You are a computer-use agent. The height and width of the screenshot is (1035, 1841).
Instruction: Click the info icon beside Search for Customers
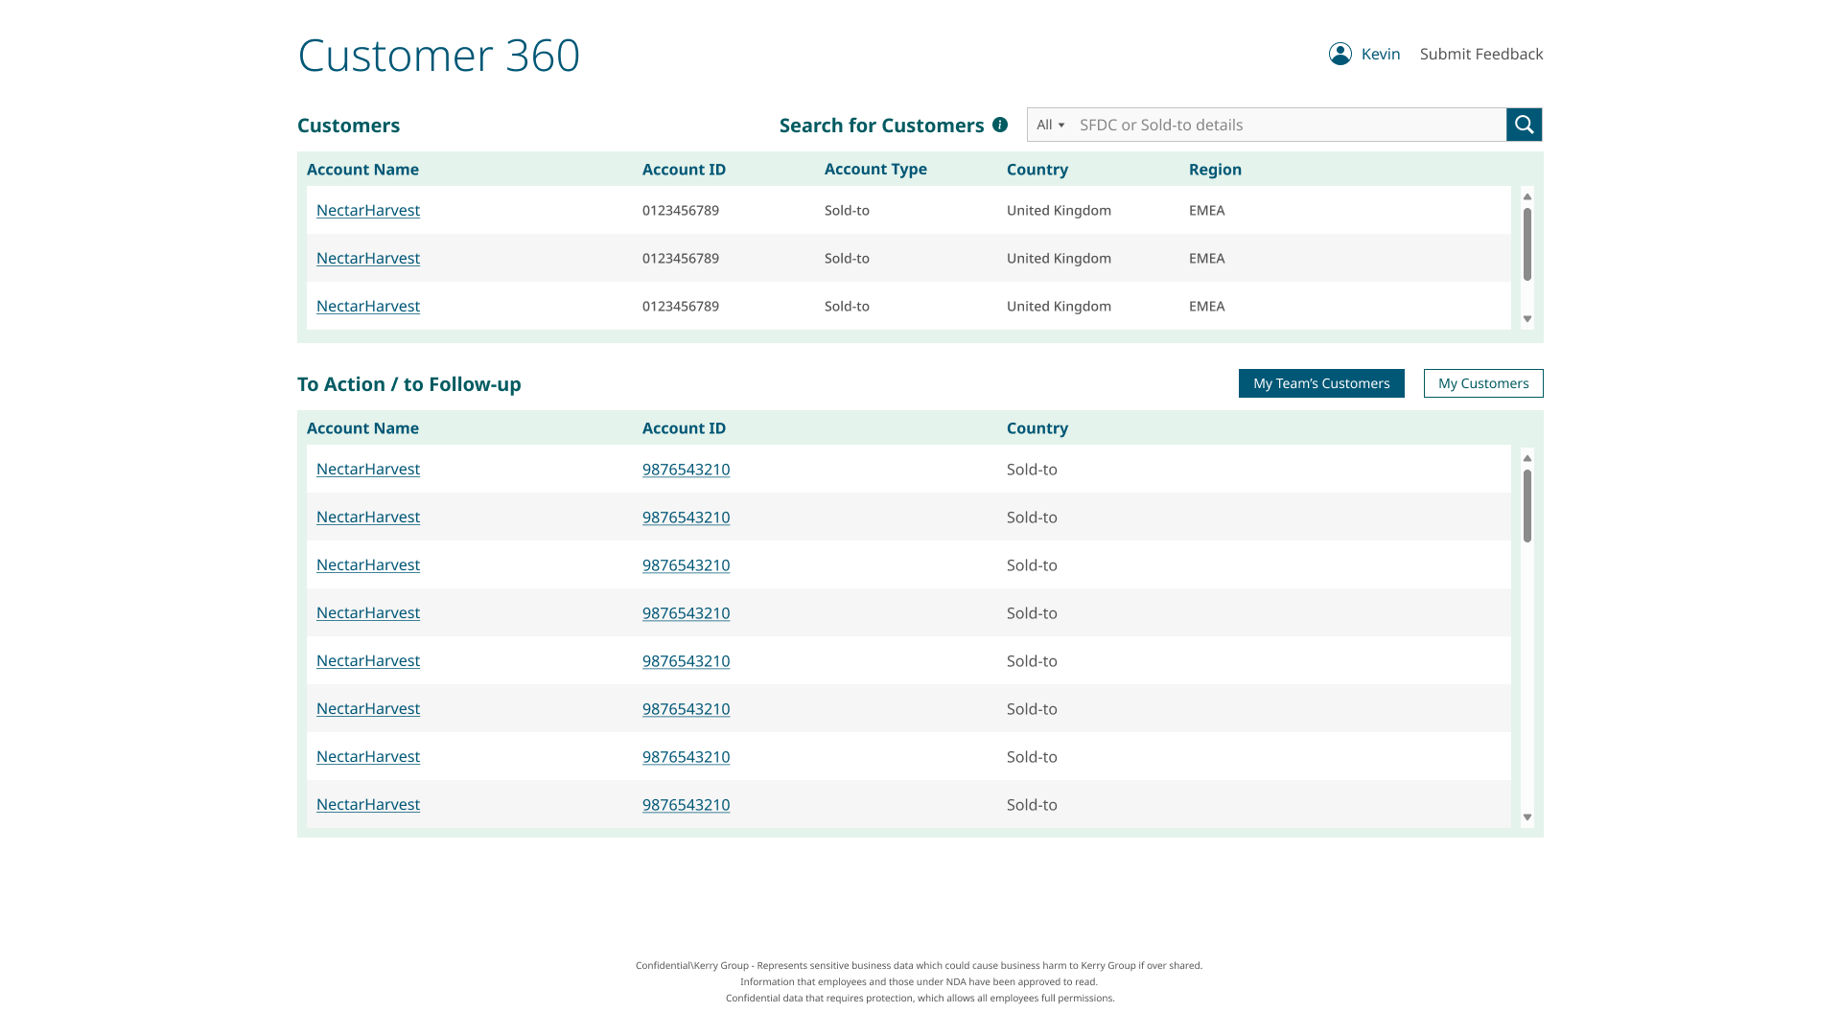[x=1000, y=125]
